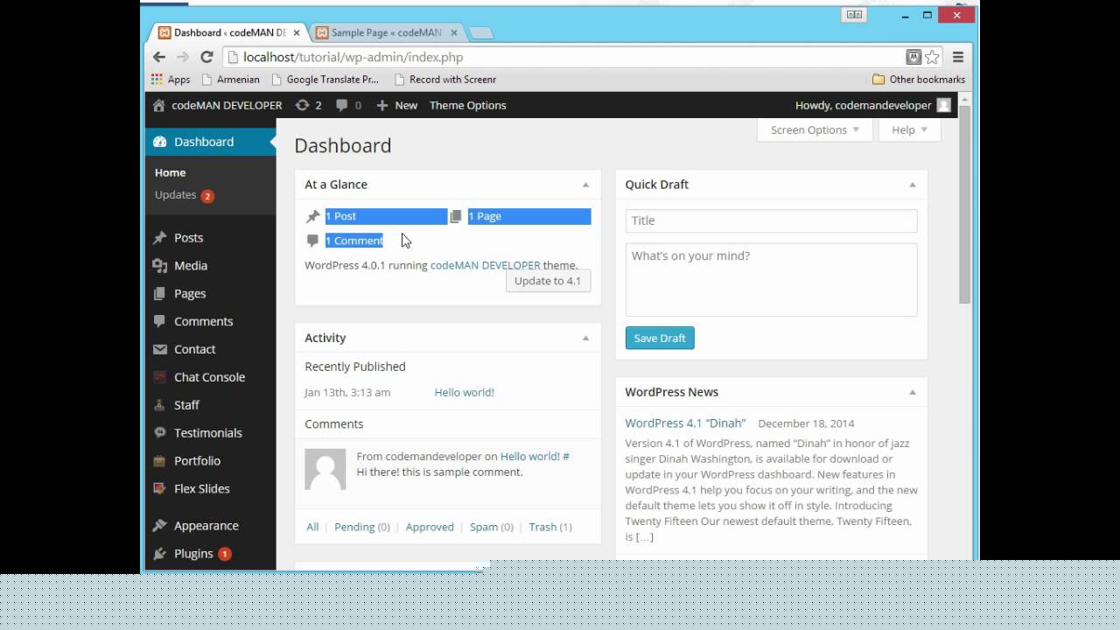Click the Testimonials icon
This screenshot has width=1120, height=630.
coord(159,433)
